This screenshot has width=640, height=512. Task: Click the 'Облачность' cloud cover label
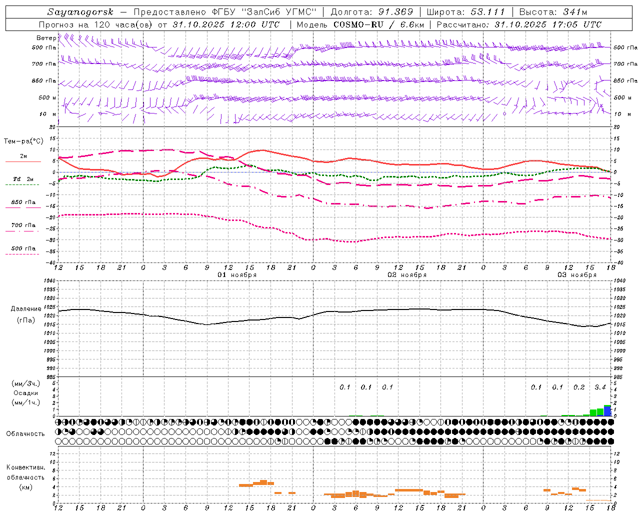coord(25,434)
